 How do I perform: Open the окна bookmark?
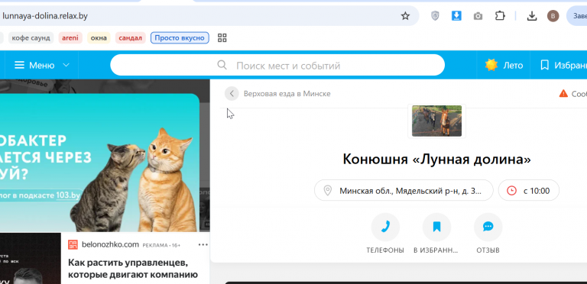pos(99,37)
